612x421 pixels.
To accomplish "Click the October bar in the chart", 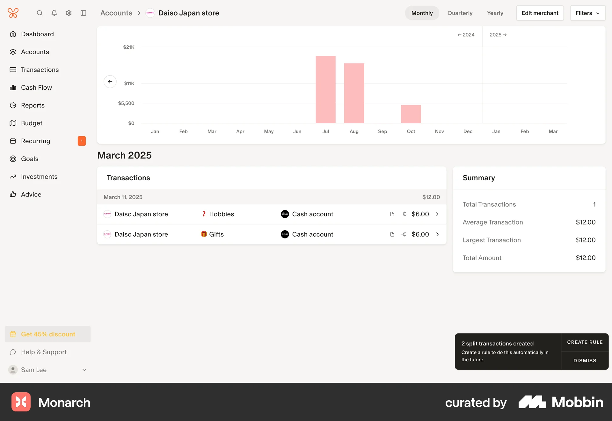I will pyautogui.click(x=411, y=113).
